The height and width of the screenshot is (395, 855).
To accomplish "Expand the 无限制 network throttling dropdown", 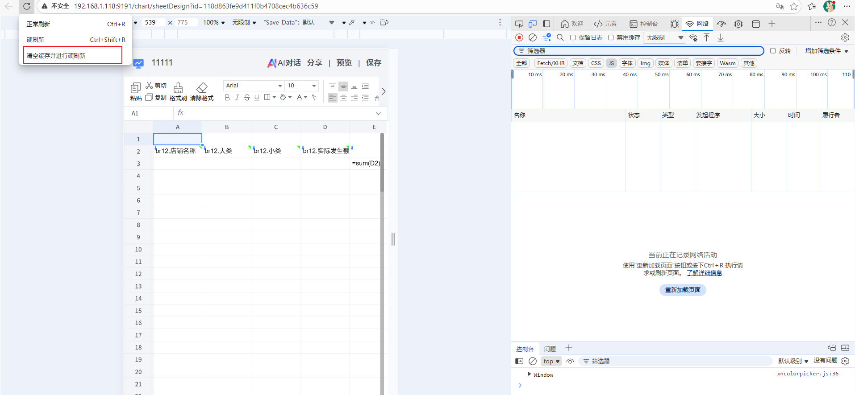I will pos(665,37).
